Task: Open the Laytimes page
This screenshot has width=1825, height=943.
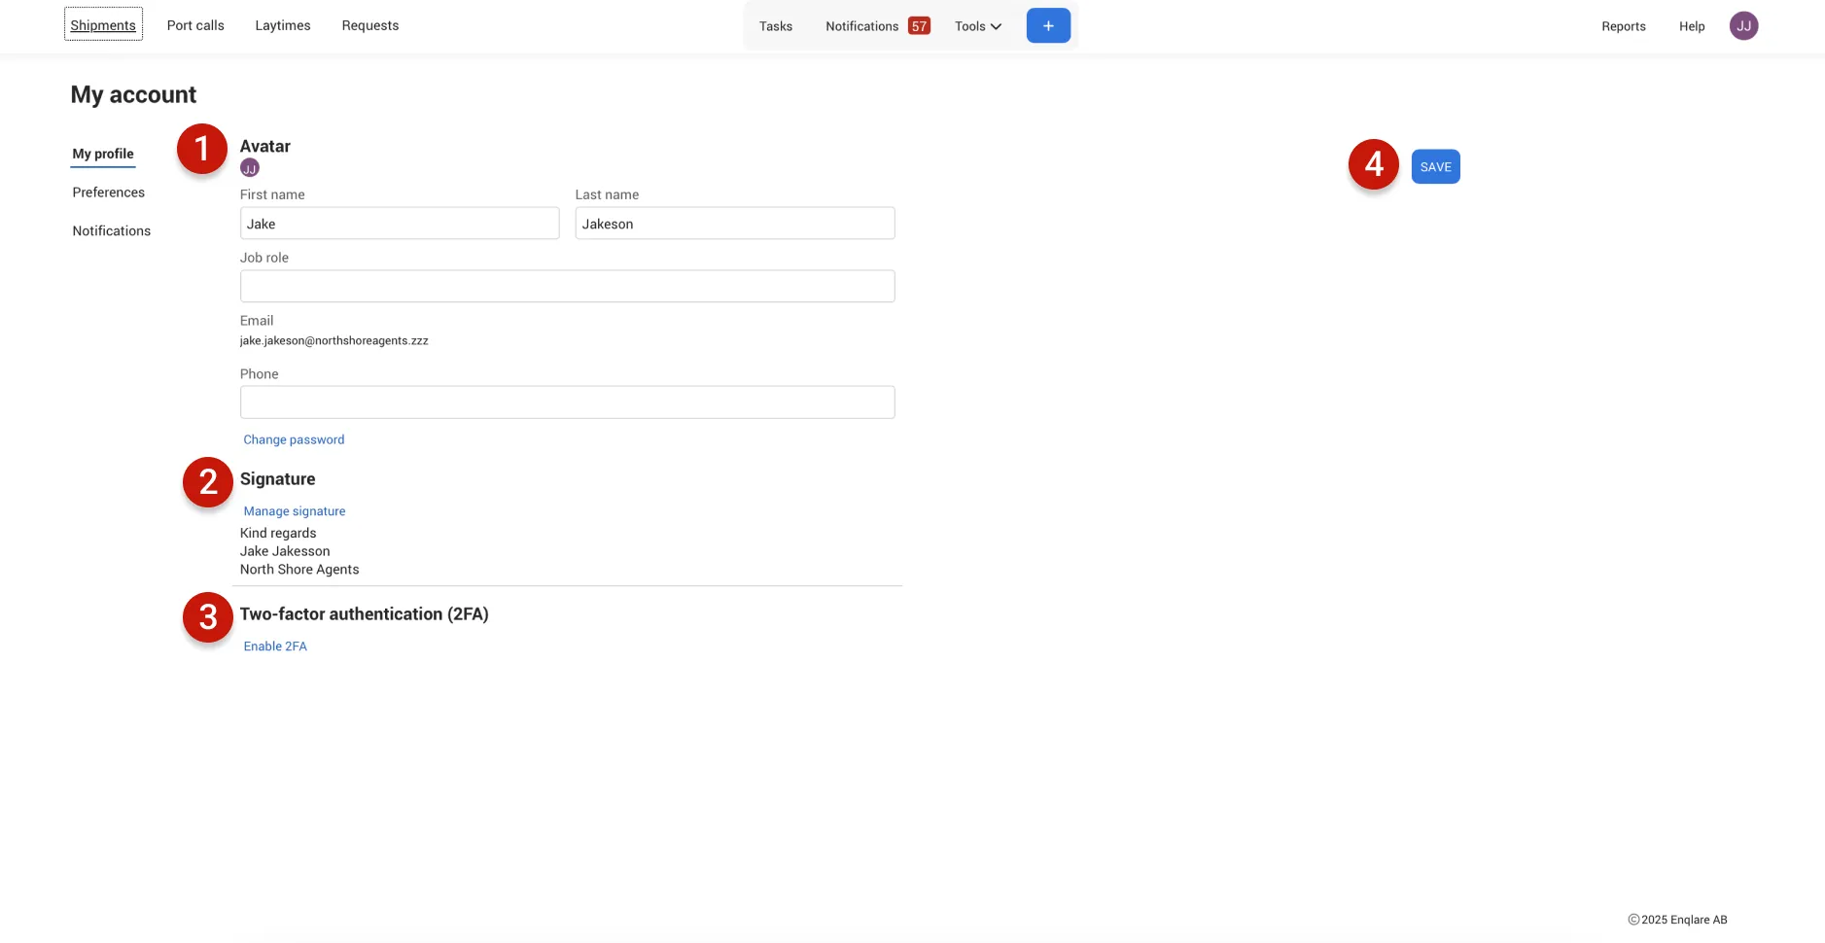Action: pos(283,25)
